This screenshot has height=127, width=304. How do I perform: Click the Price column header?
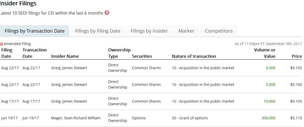[297, 56]
